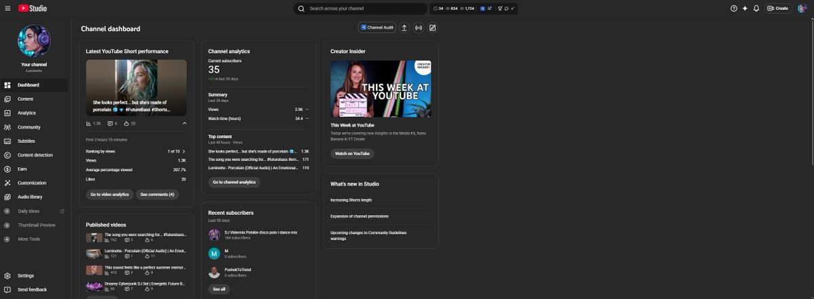The height and width of the screenshot is (299, 814).
Task: Click Go to channel analytics button
Action: tap(234, 182)
